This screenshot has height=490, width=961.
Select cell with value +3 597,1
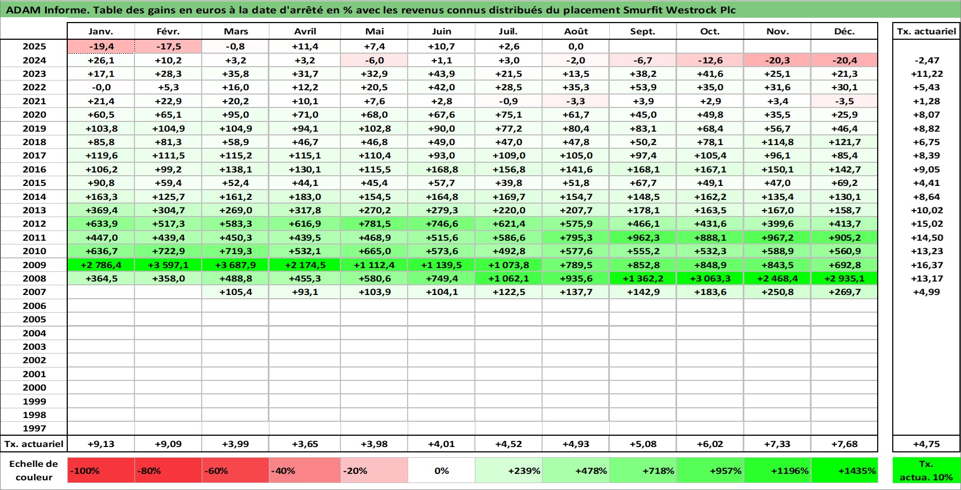coord(168,265)
